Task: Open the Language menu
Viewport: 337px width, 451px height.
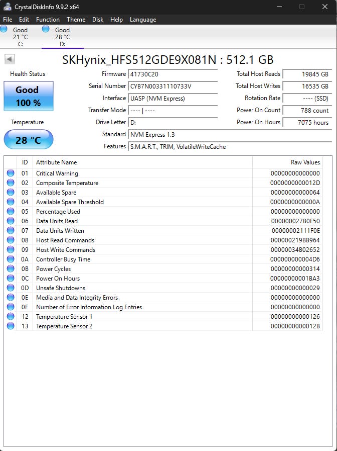Action: click(x=143, y=20)
